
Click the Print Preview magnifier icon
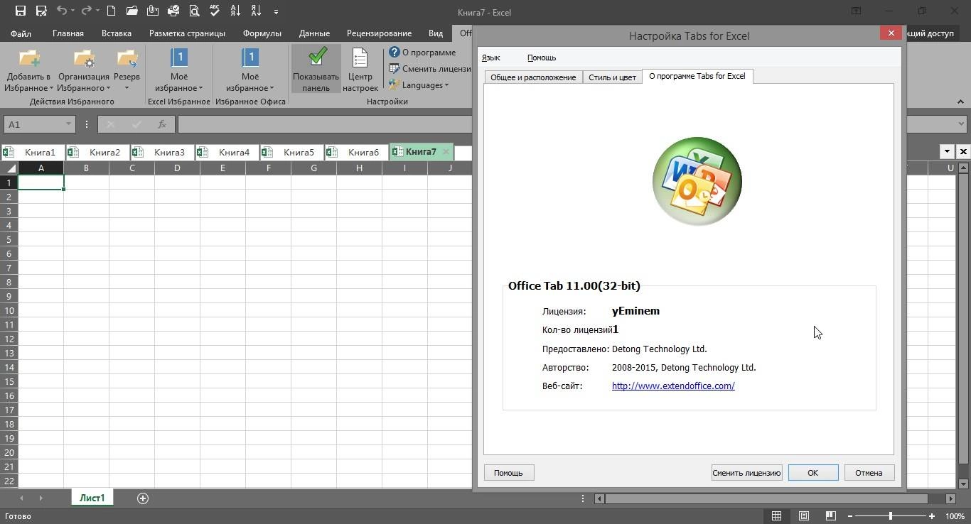tap(194, 11)
